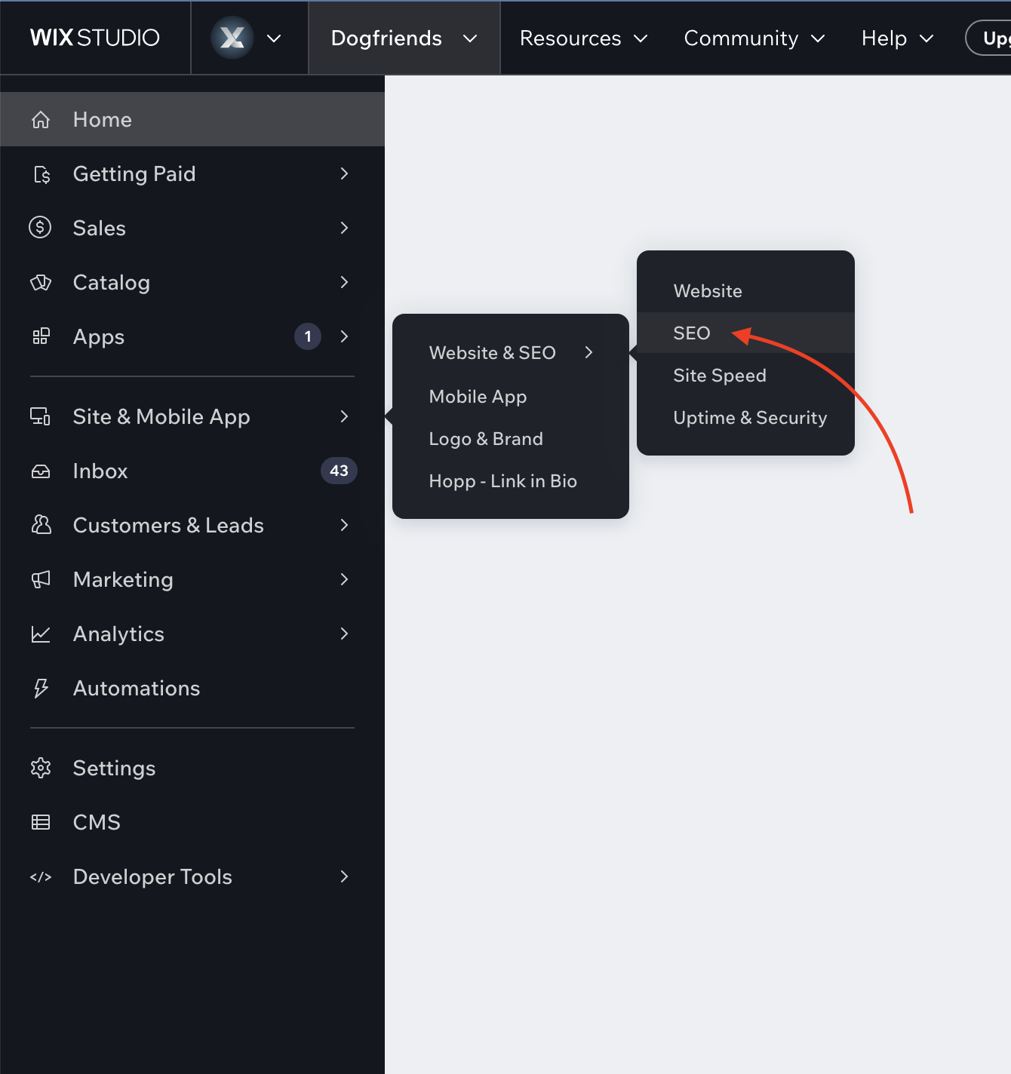The width and height of the screenshot is (1011, 1074).
Task: Click the Customers & Leads people icon
Action: (x=41, y=525)
